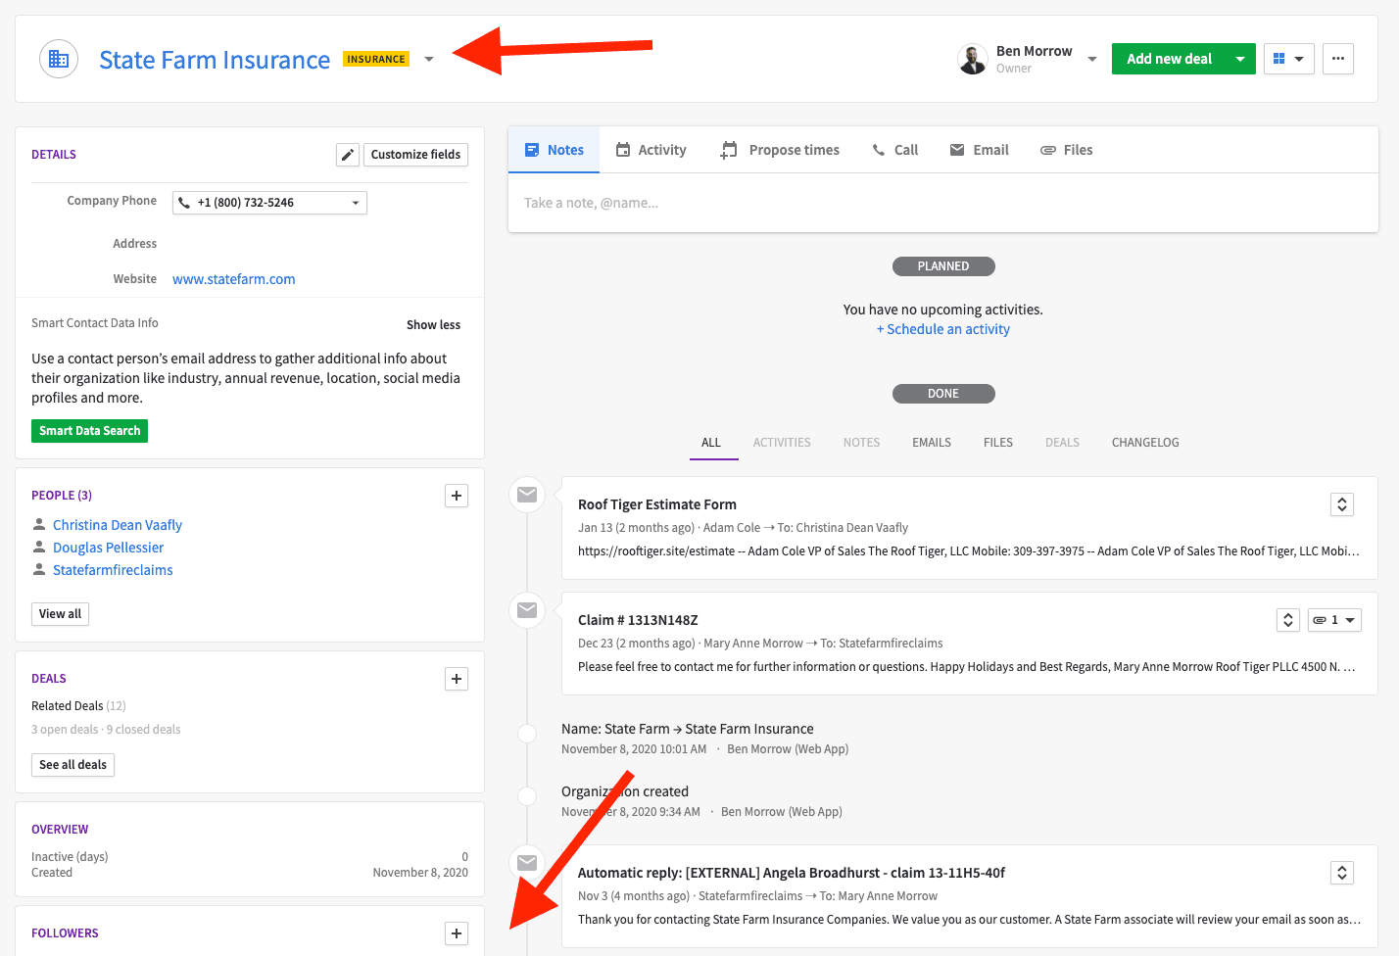
Task: Add a deal with the Deals plus icon
Action: point(457,679)
